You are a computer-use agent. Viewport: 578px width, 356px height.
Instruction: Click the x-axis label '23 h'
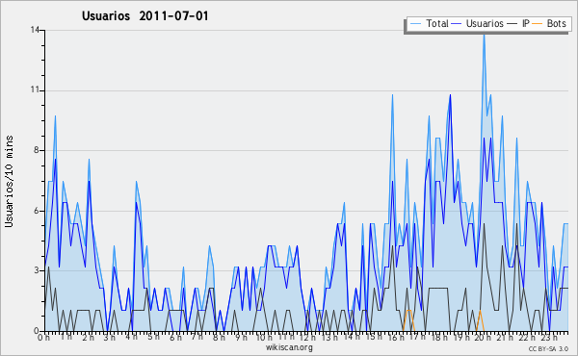[549, 338]
